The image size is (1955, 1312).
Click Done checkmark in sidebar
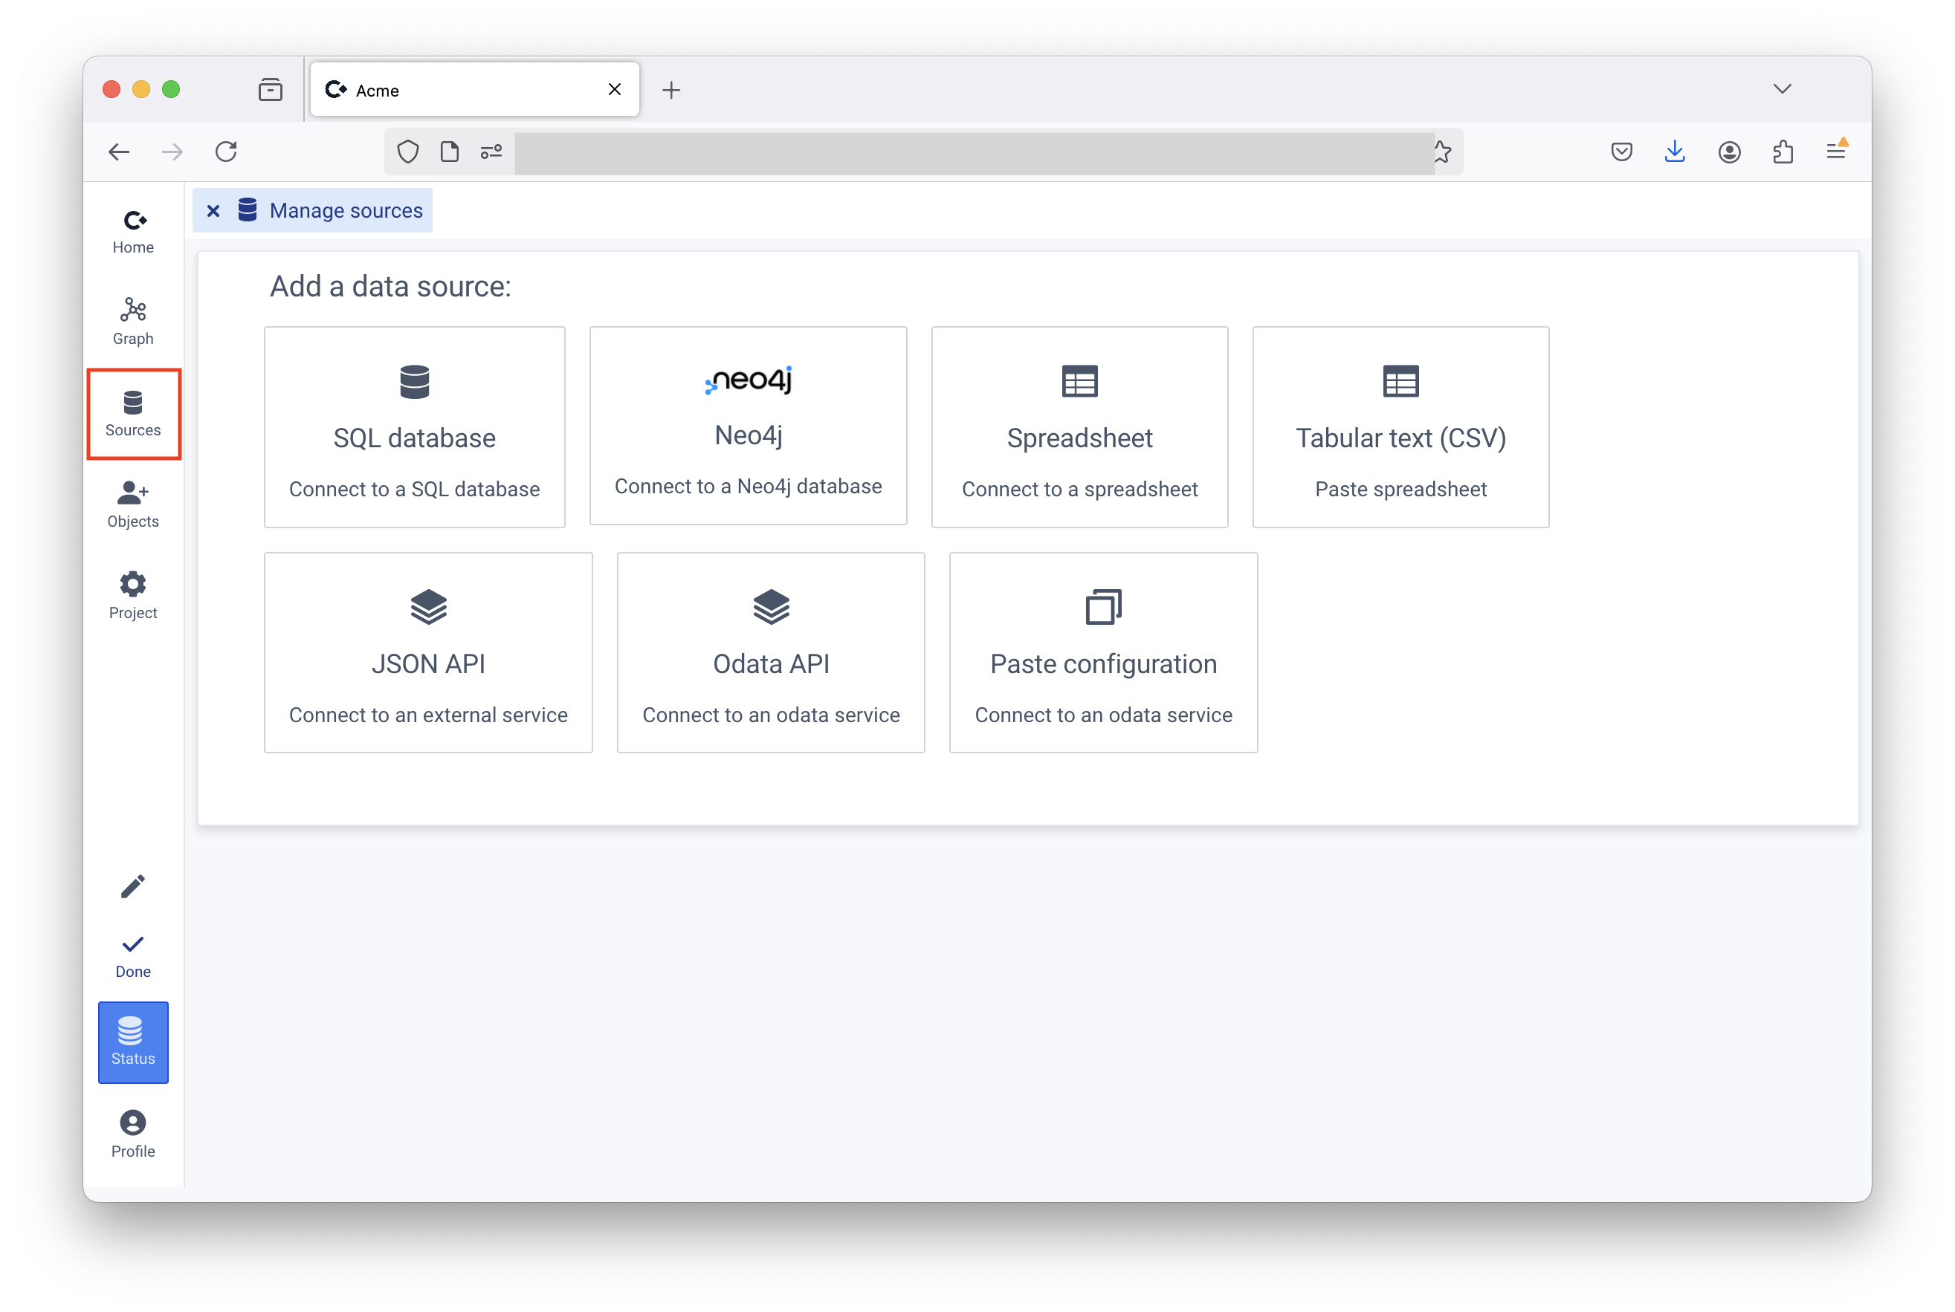coord(133,944)
